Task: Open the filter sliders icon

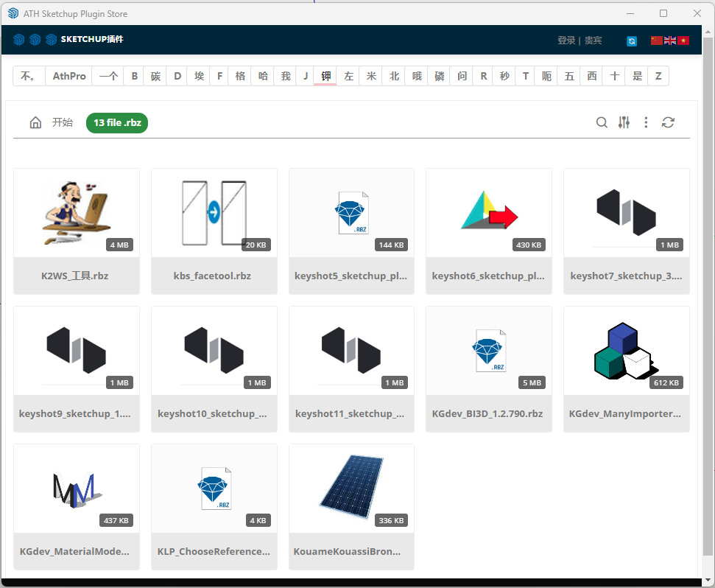Action: coord(624,123)
